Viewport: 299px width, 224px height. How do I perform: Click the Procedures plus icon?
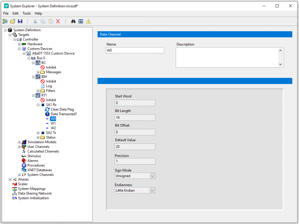pos(24,165)
